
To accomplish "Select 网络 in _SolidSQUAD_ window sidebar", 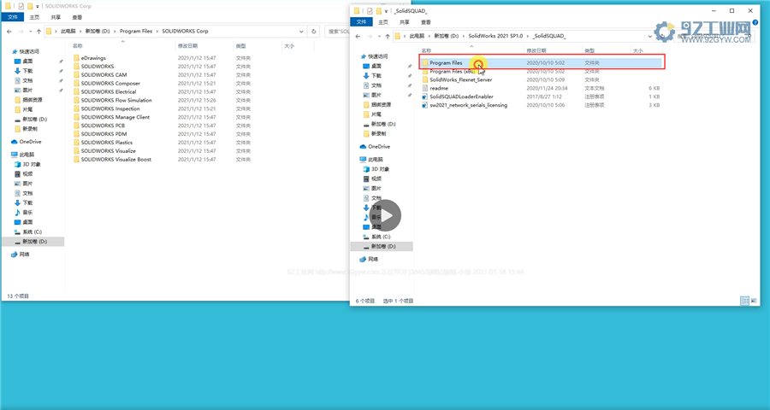I will click(x=369, y=259).
